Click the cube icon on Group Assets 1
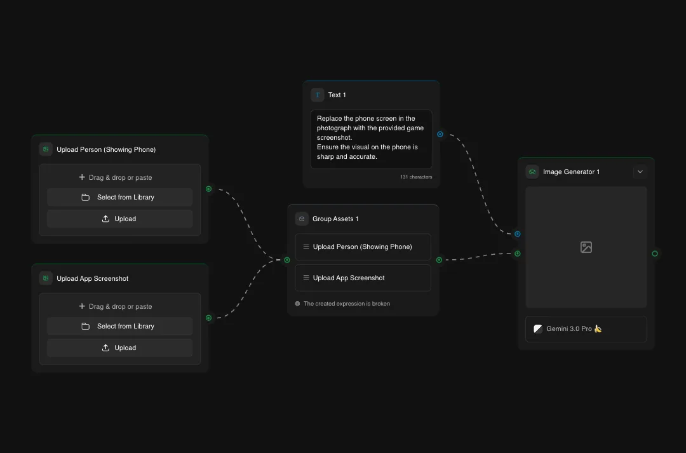 click(301, 218)
